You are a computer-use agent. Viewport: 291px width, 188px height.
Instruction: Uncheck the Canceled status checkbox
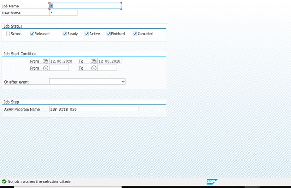(135, 34)
